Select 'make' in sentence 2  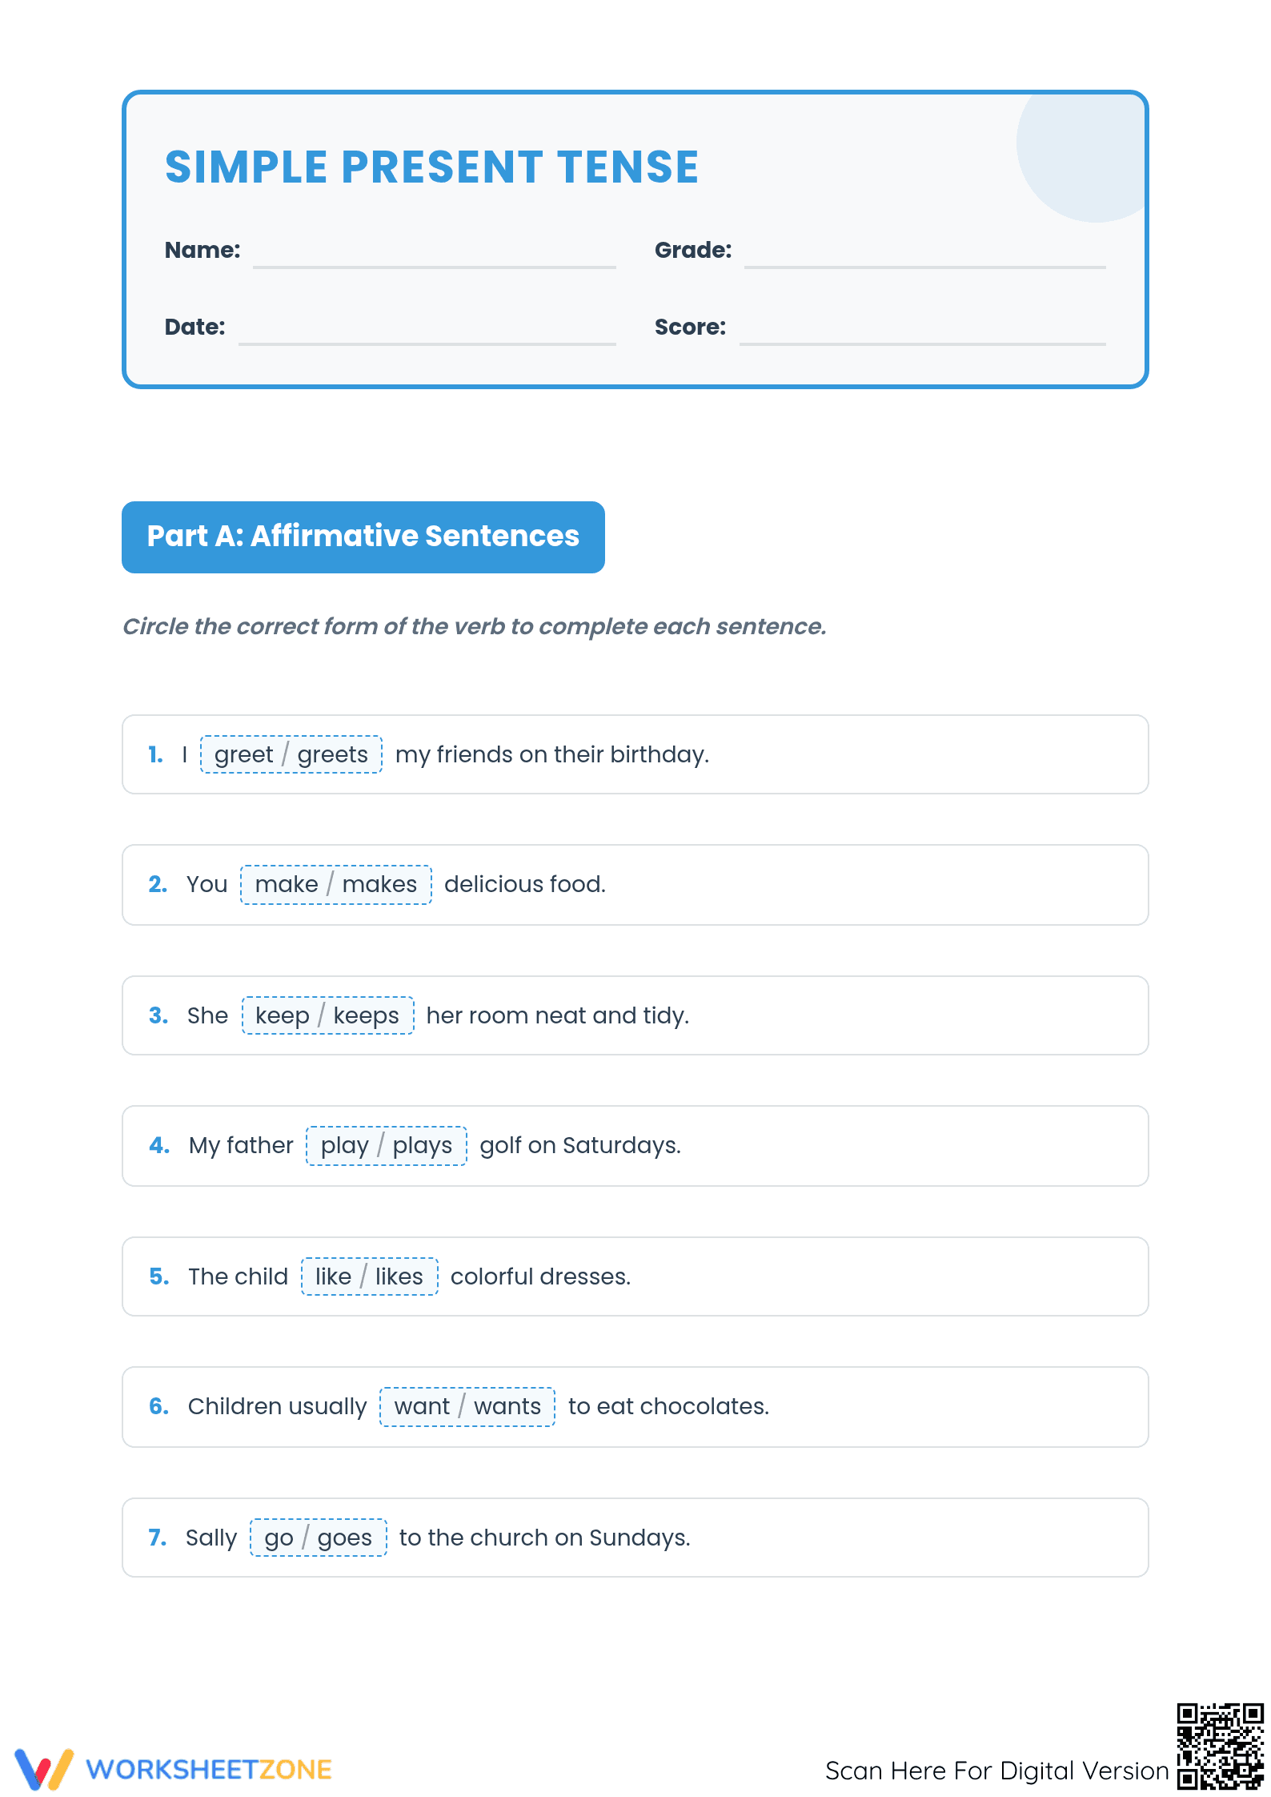(287, 884)
